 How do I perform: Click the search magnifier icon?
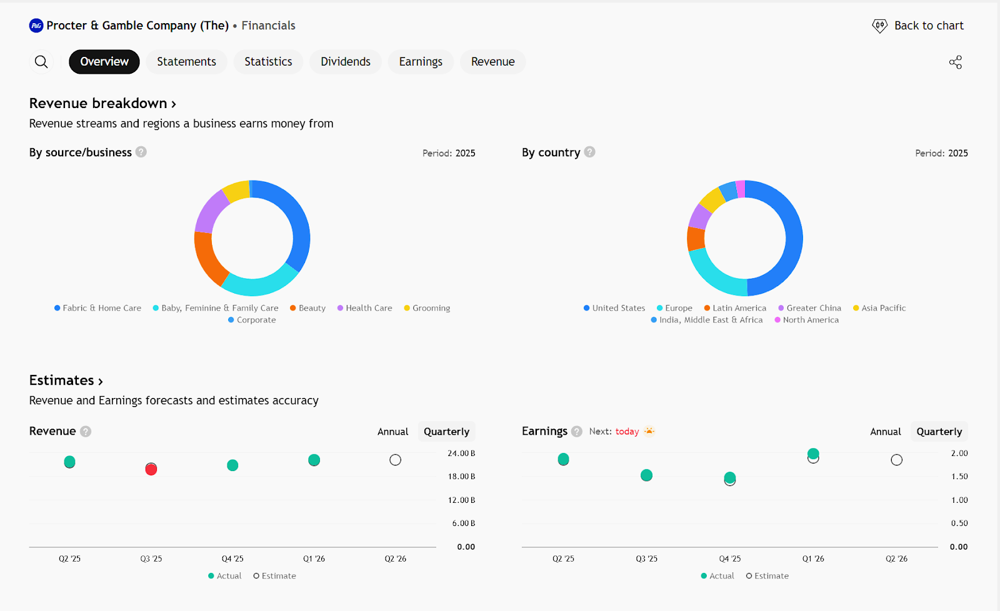[x=41, y=62]
